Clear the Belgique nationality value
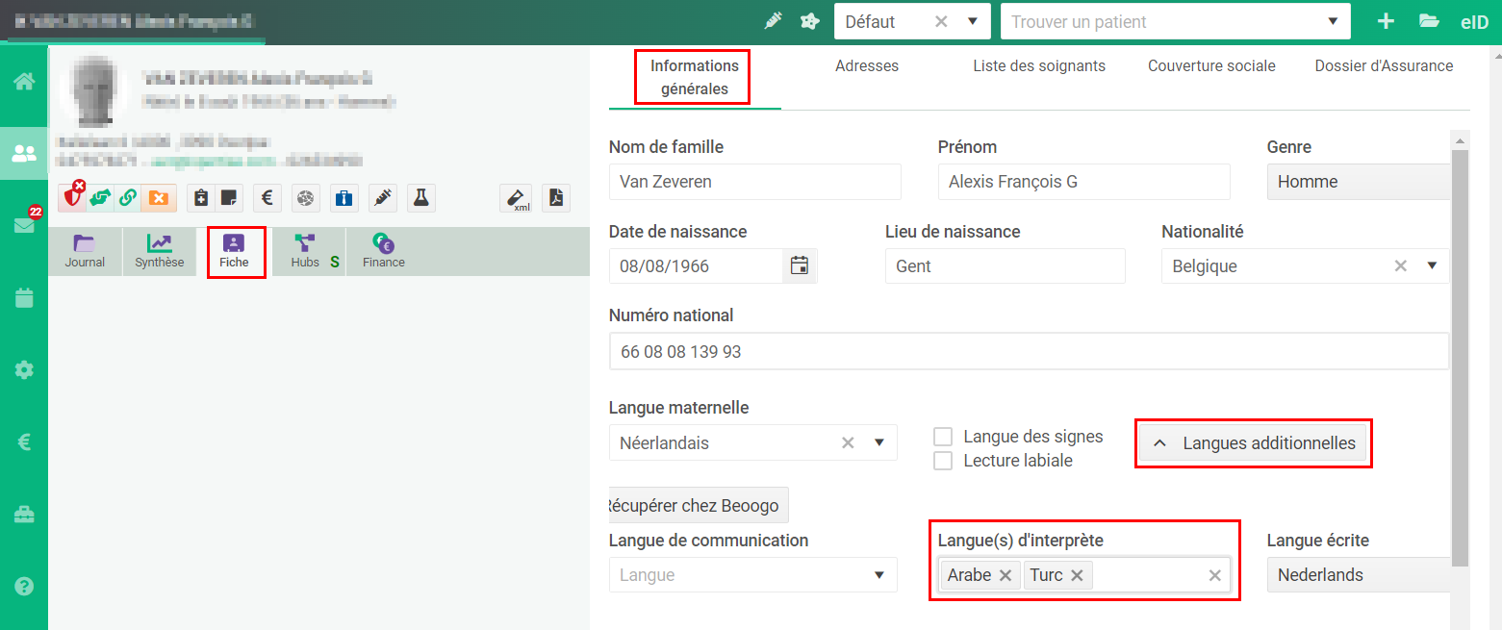Image resolution: width=1502 pixels, height=630 pixels. click(x=1401, y=266)
